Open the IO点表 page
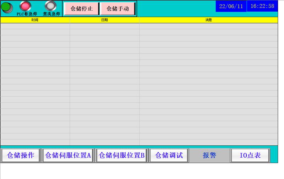Image resolution: width=284 pixels, height=179 pixels. [x=250, y=156]
